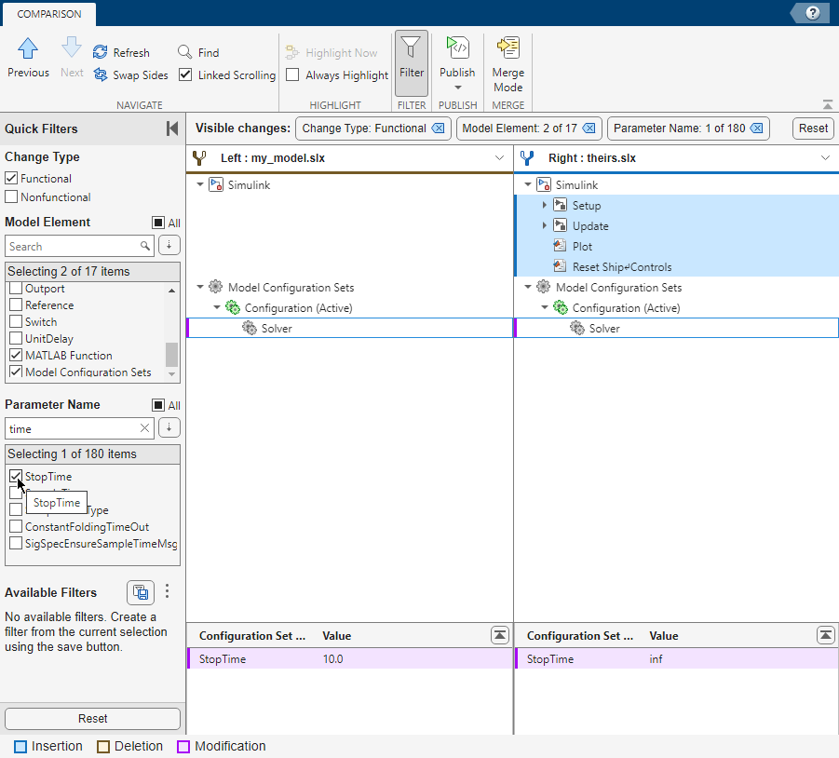The image size is (839, 758).
Task: Click the Reset button beside Visible changes
Action: click(811, 128)
